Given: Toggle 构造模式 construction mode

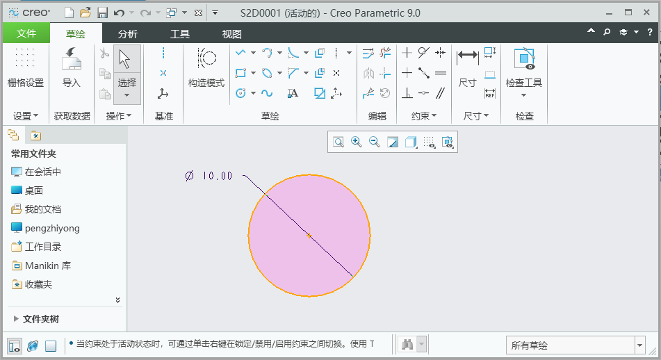Looking at the screenshot, I should [x=206, y=68].
